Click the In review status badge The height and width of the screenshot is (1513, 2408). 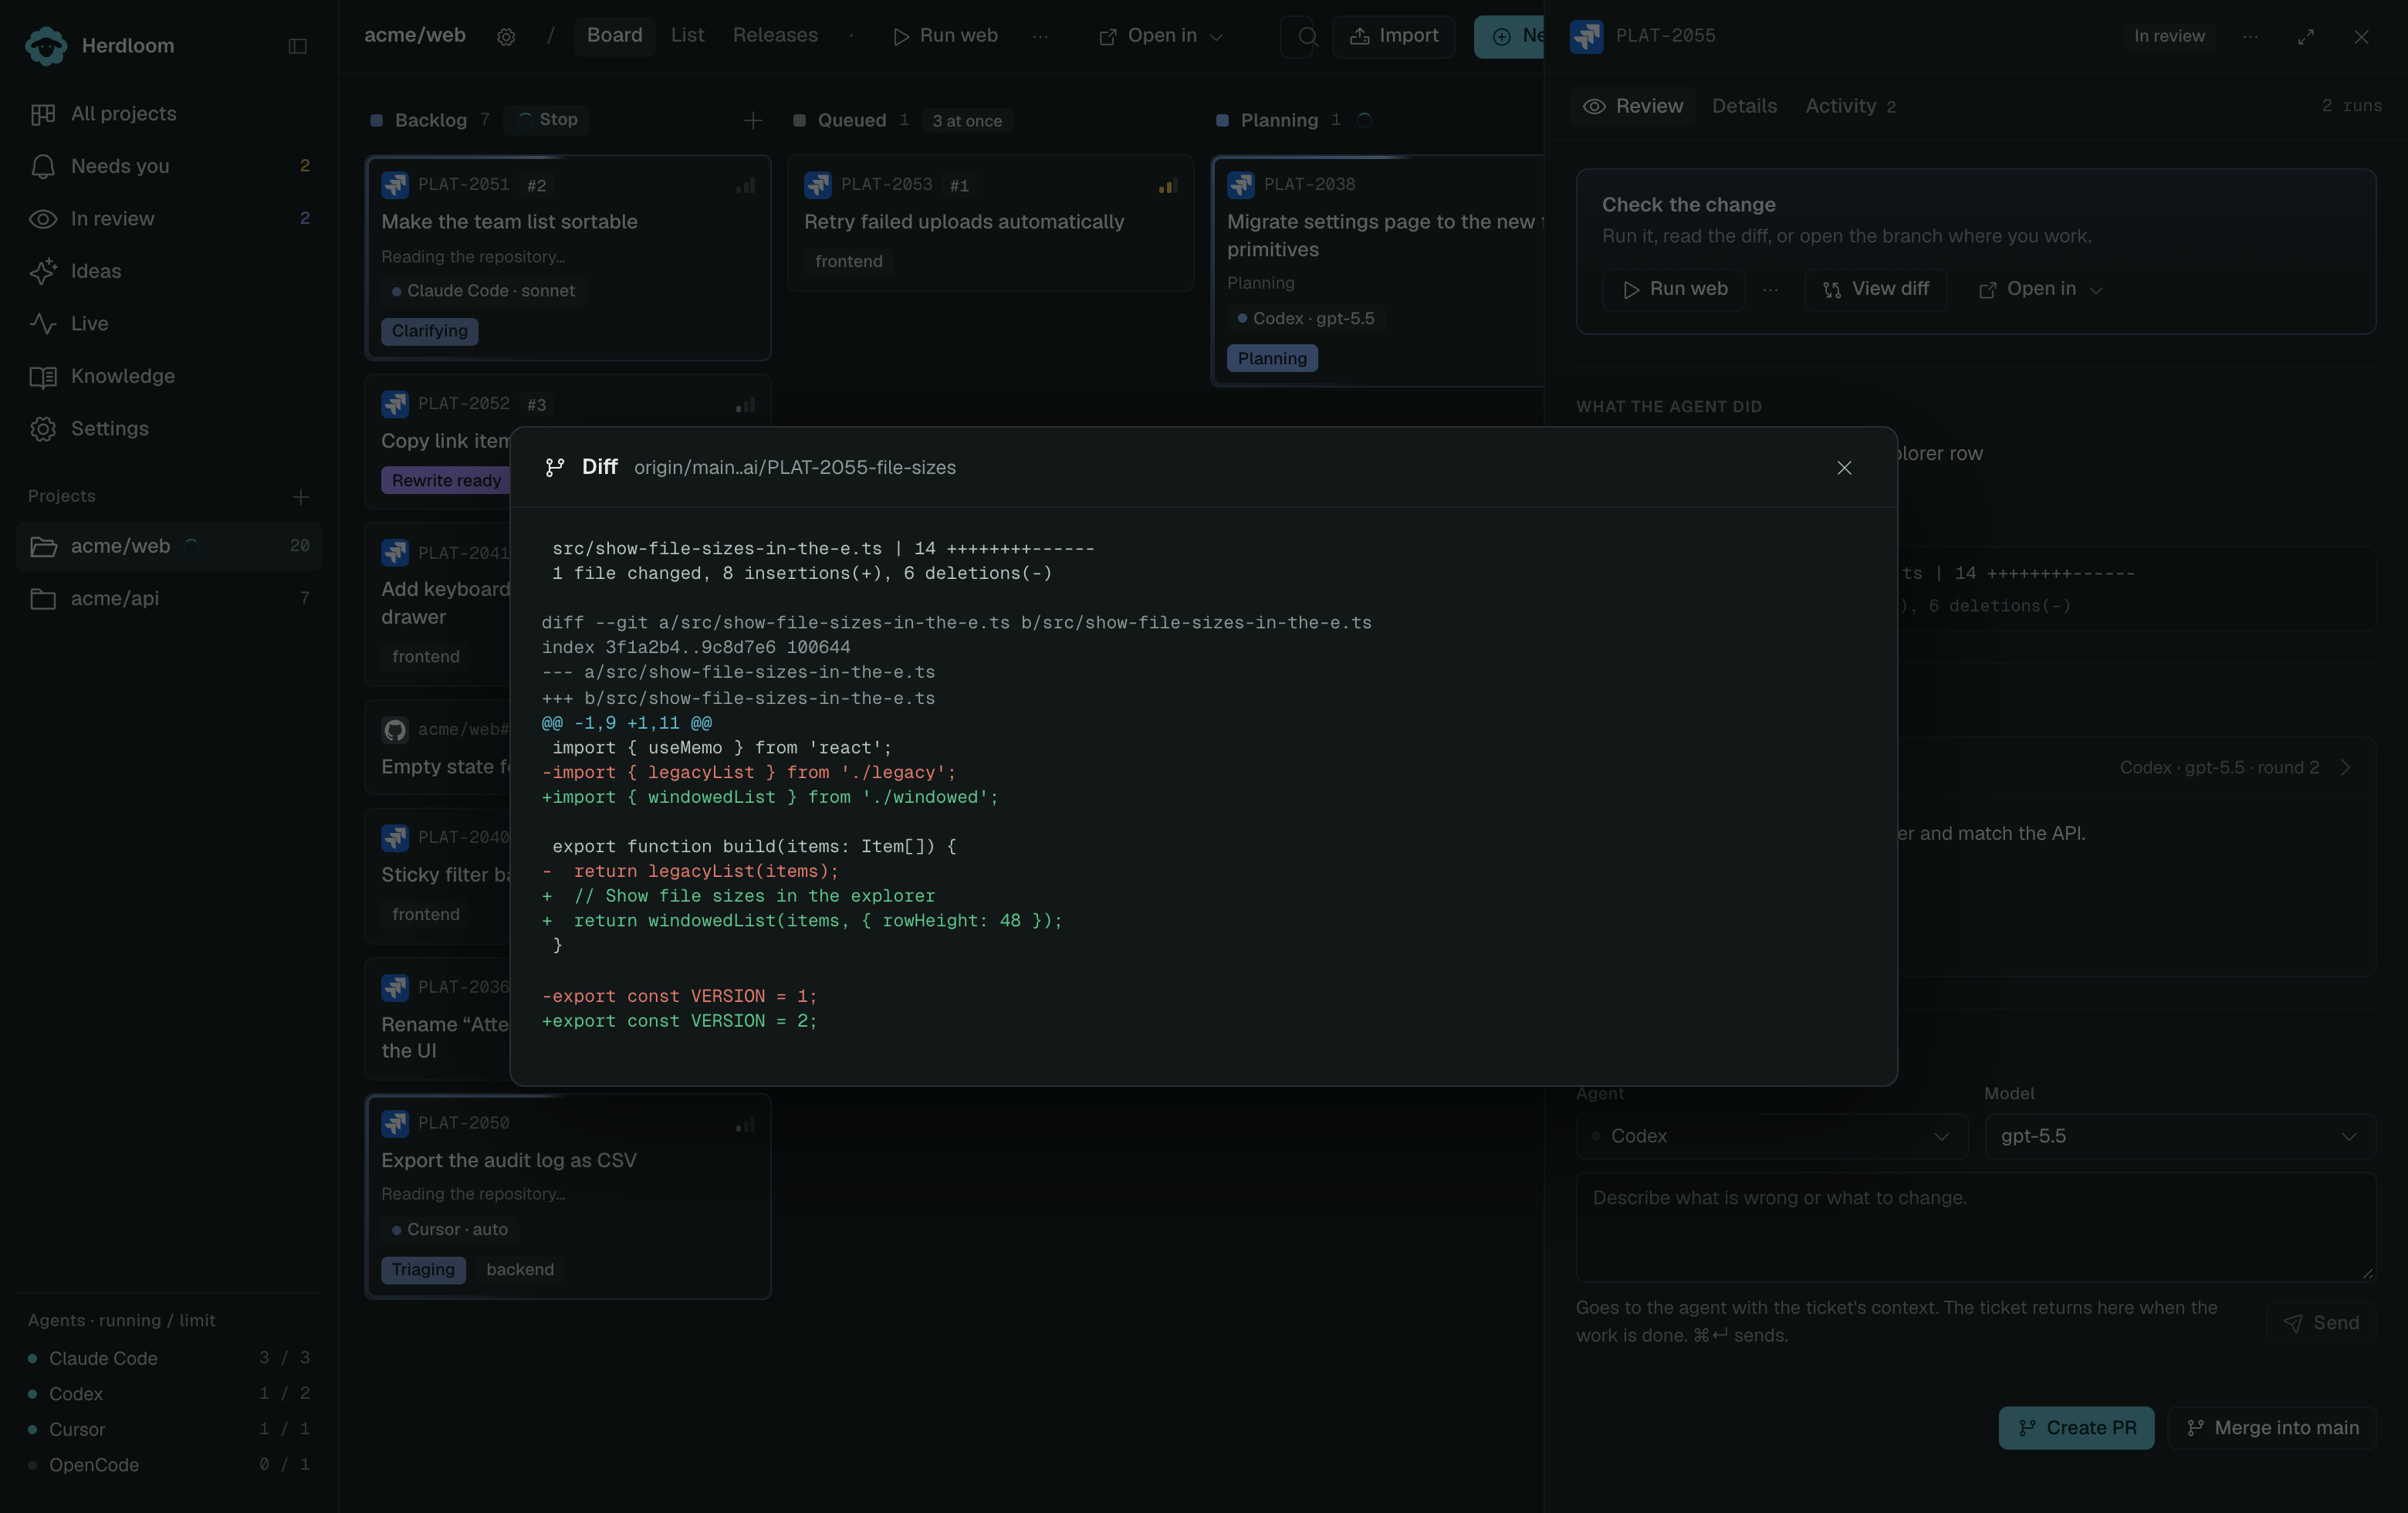click(x=2169, y=36)
